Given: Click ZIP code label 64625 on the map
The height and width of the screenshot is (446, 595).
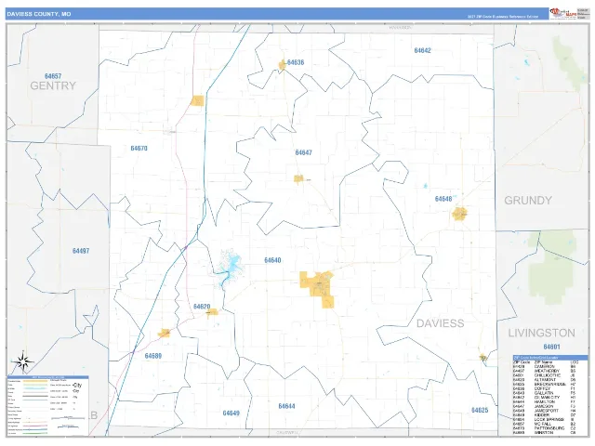Looking at the screenshot, I should (480, 410).
